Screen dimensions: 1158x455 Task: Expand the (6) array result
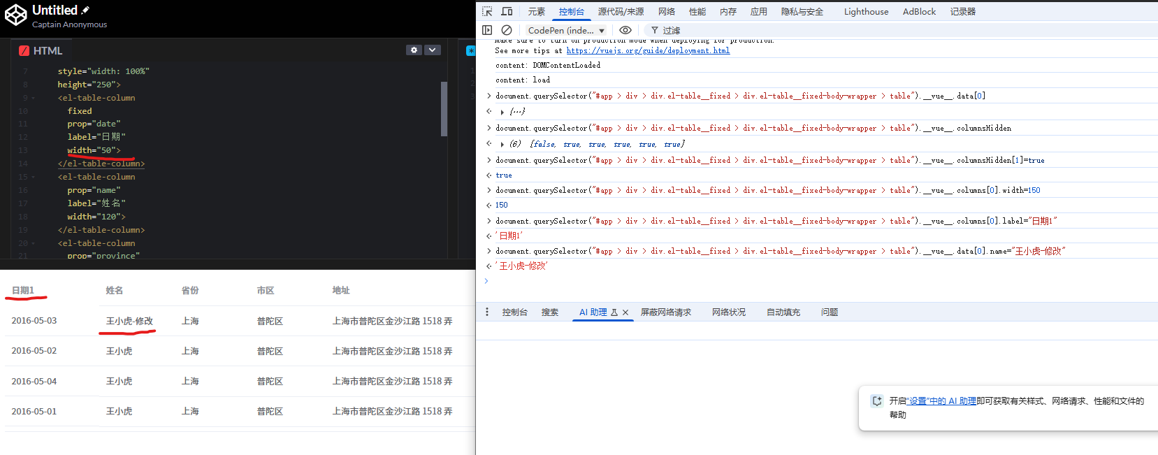[x=502, y=145]
